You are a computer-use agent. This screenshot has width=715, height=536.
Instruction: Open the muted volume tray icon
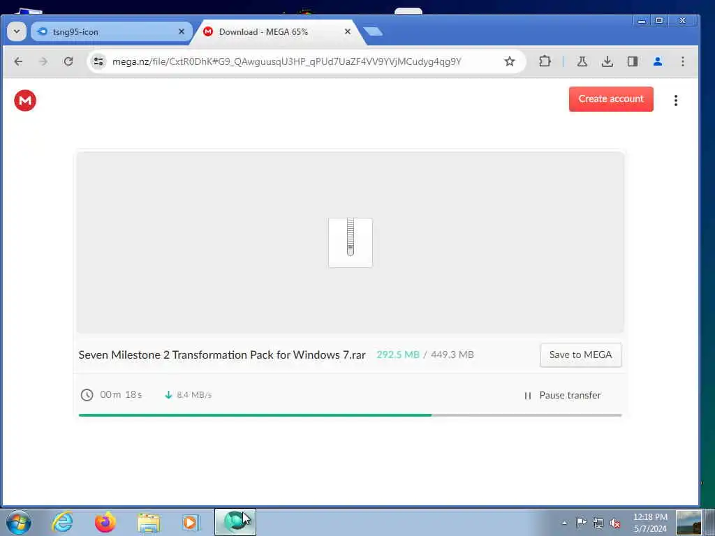(x=615, y=523)
